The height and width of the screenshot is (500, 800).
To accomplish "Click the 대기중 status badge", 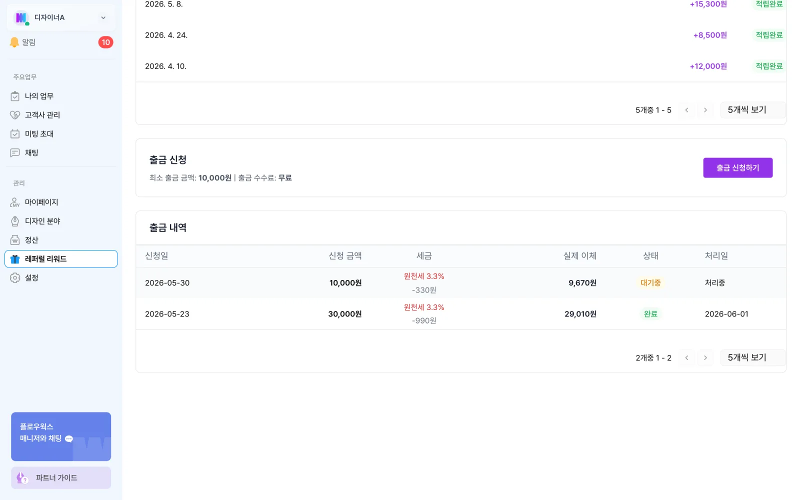I will (x=650, y=283).
